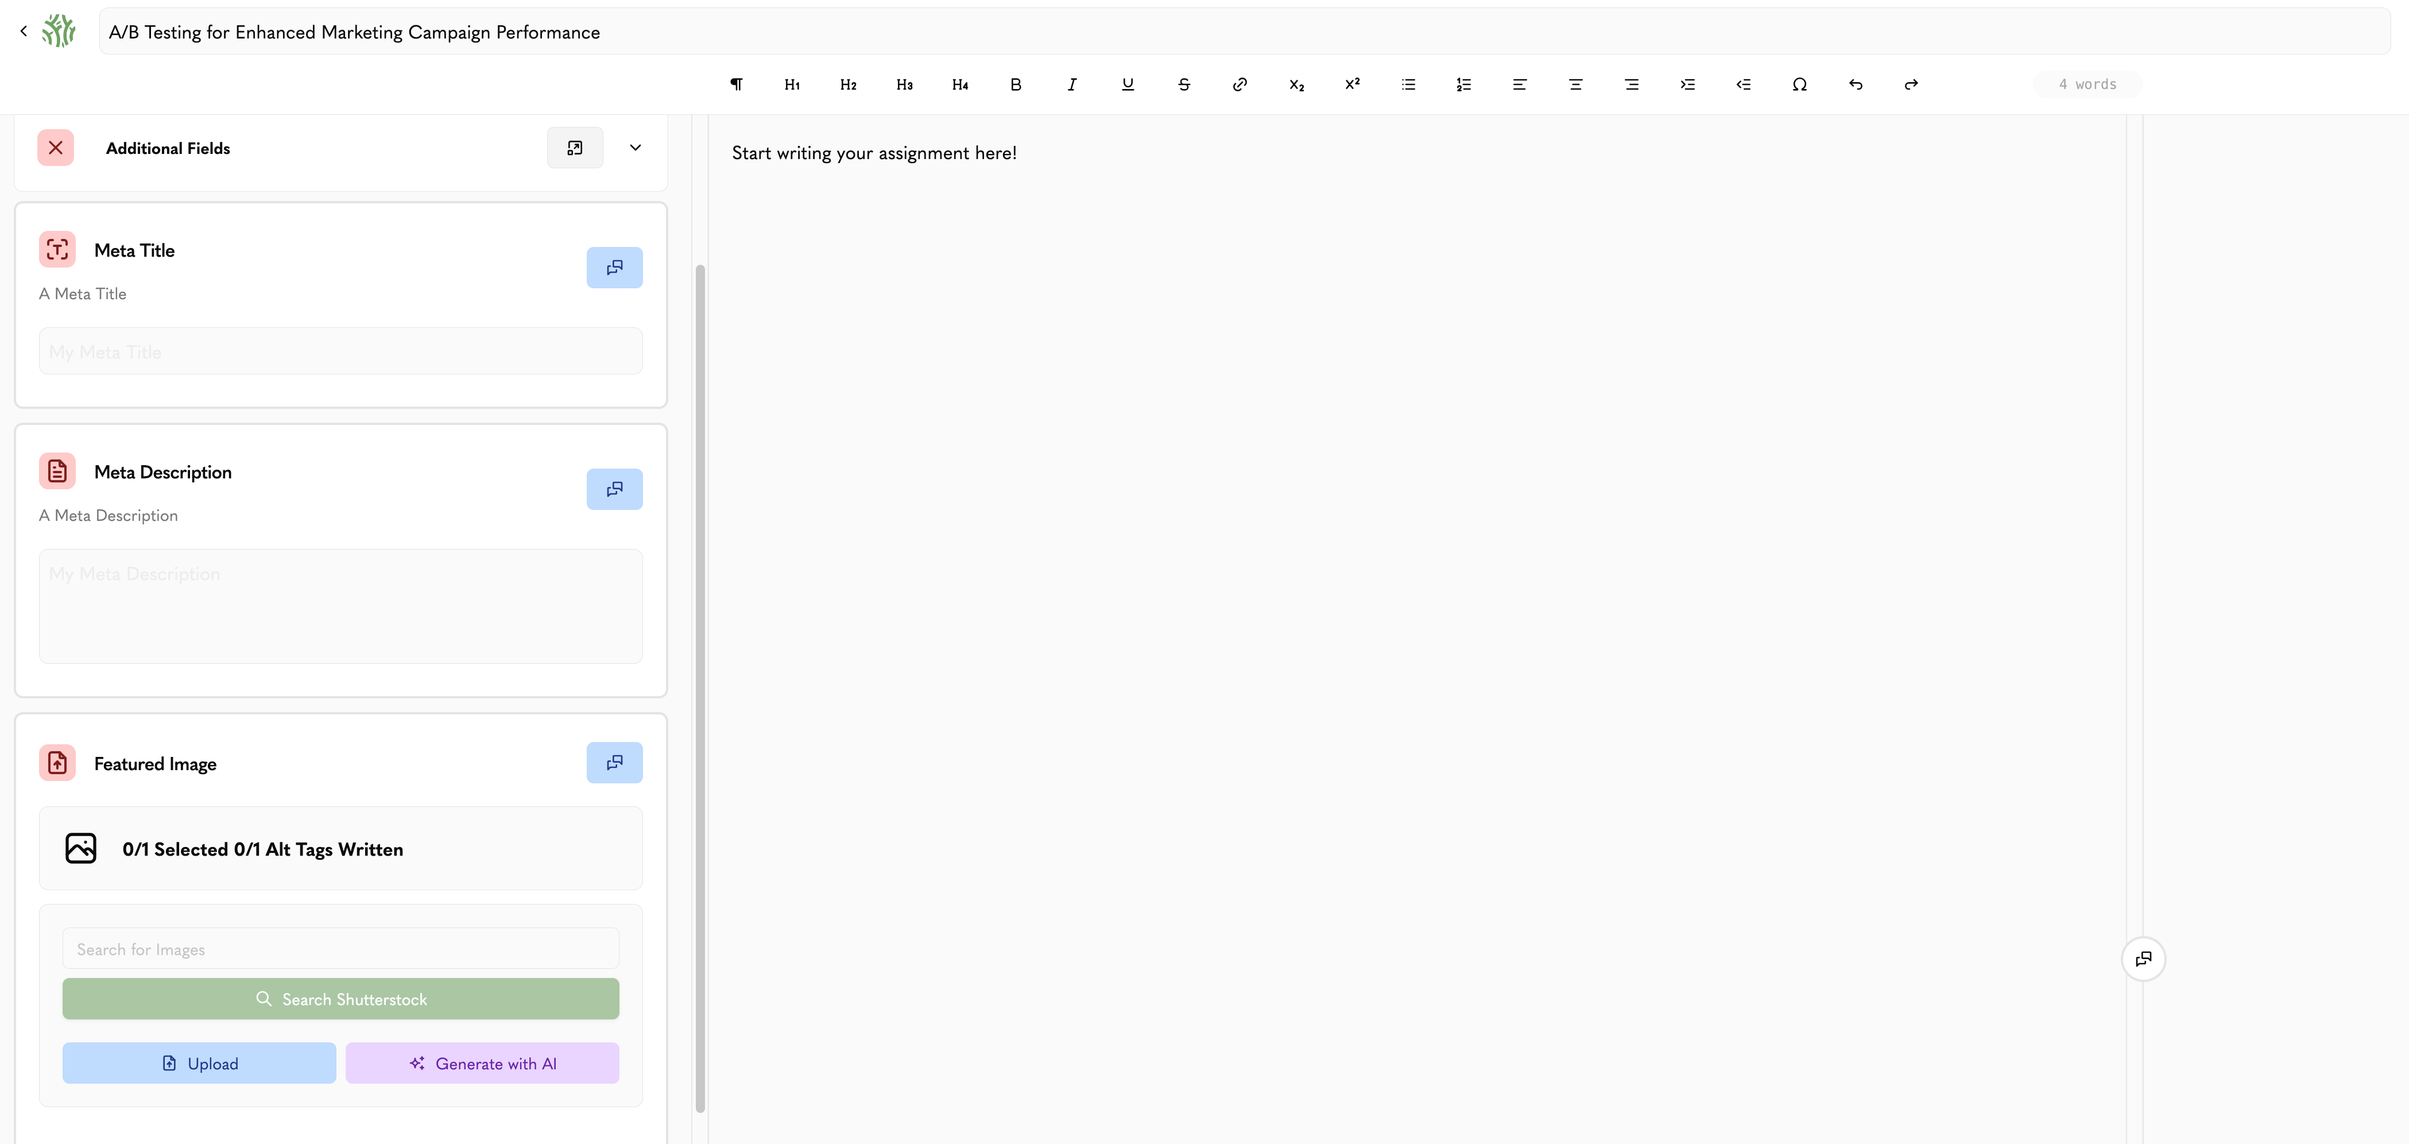Toggle subscript formatting
Screen dimensions: 2409x1144
pos(1296,84)
